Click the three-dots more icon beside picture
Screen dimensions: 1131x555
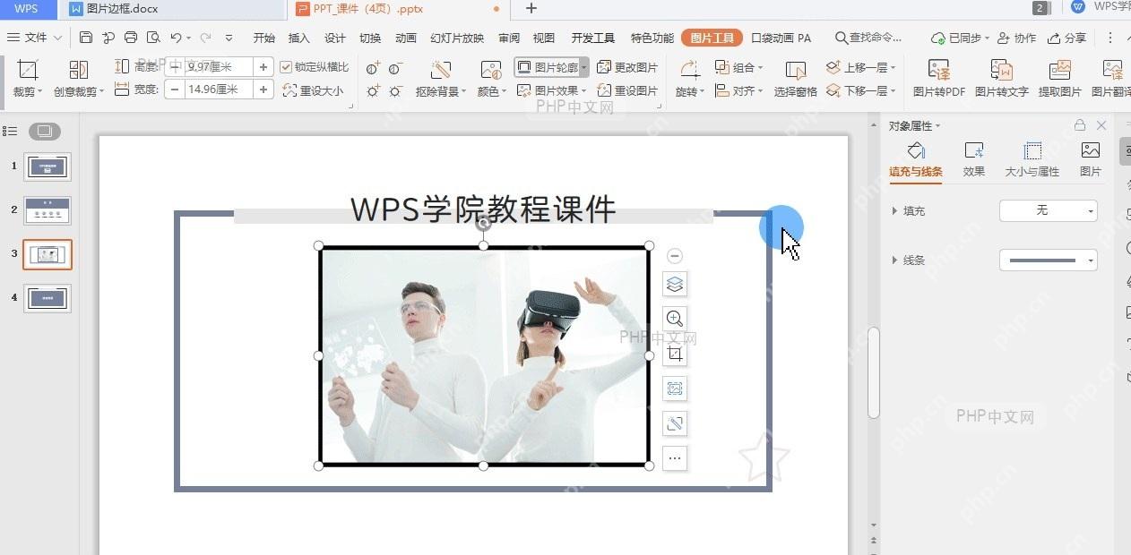(675, 458)
